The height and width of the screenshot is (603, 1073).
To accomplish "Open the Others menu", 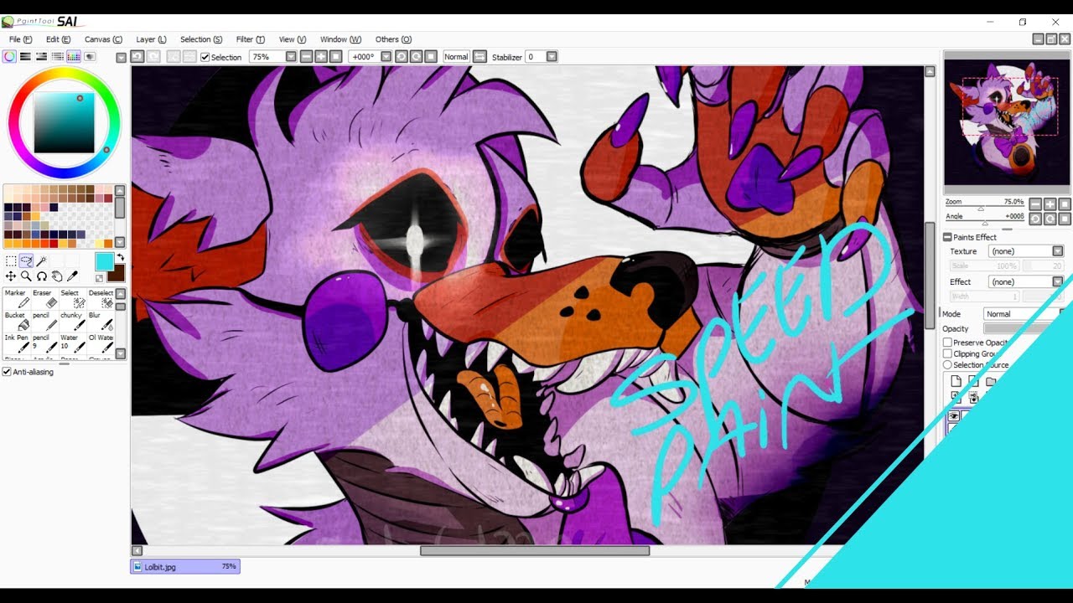I will (393, 39).
